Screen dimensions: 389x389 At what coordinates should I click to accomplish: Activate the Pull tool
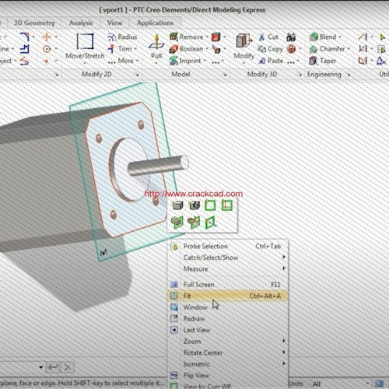coord(156,46)
